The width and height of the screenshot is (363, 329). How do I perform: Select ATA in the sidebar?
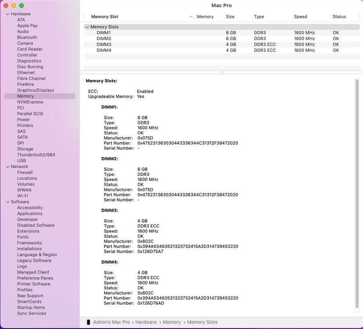(21, 20)
